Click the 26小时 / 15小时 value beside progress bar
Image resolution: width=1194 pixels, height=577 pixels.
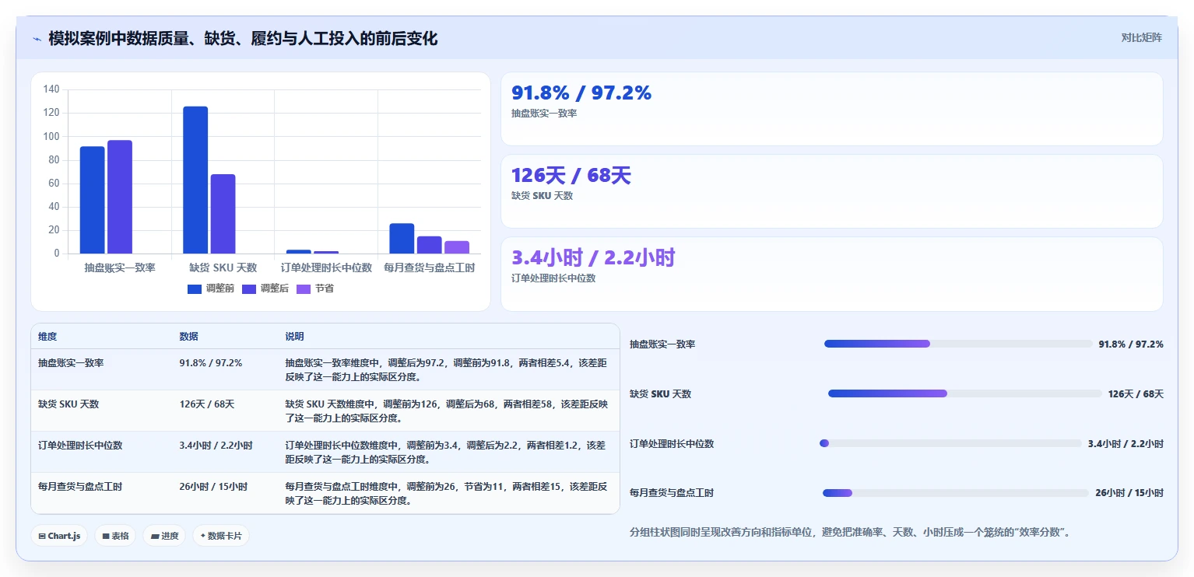pos(1129,493)
